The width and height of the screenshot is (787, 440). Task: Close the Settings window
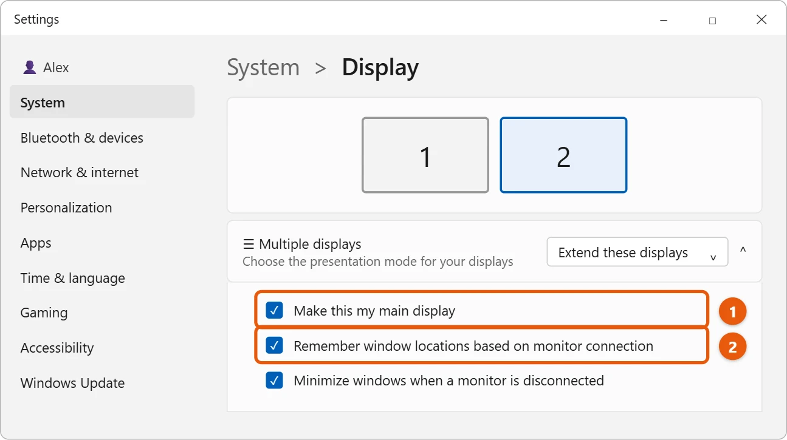point(761,20)
